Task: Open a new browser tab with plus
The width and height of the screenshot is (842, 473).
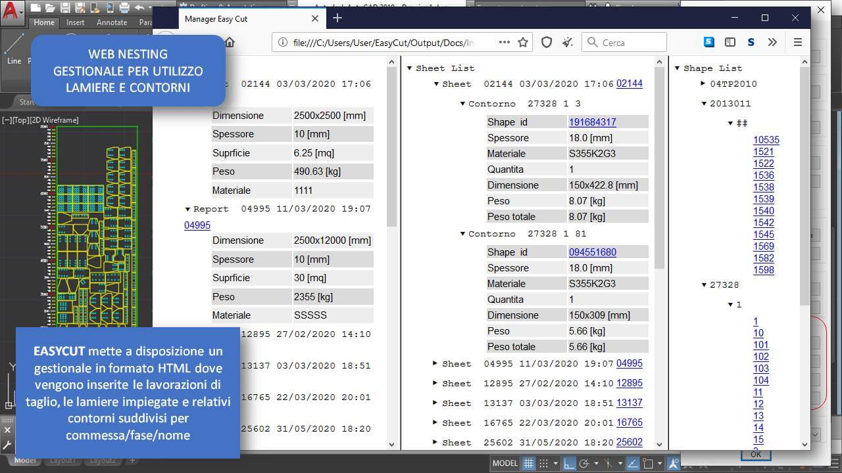Action: [x=337, y=18]
